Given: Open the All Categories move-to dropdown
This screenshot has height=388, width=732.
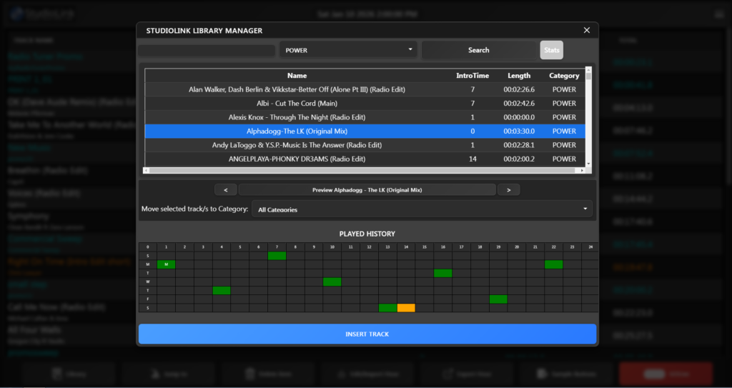Looking at the screenshot, I should tap(422, 209).
